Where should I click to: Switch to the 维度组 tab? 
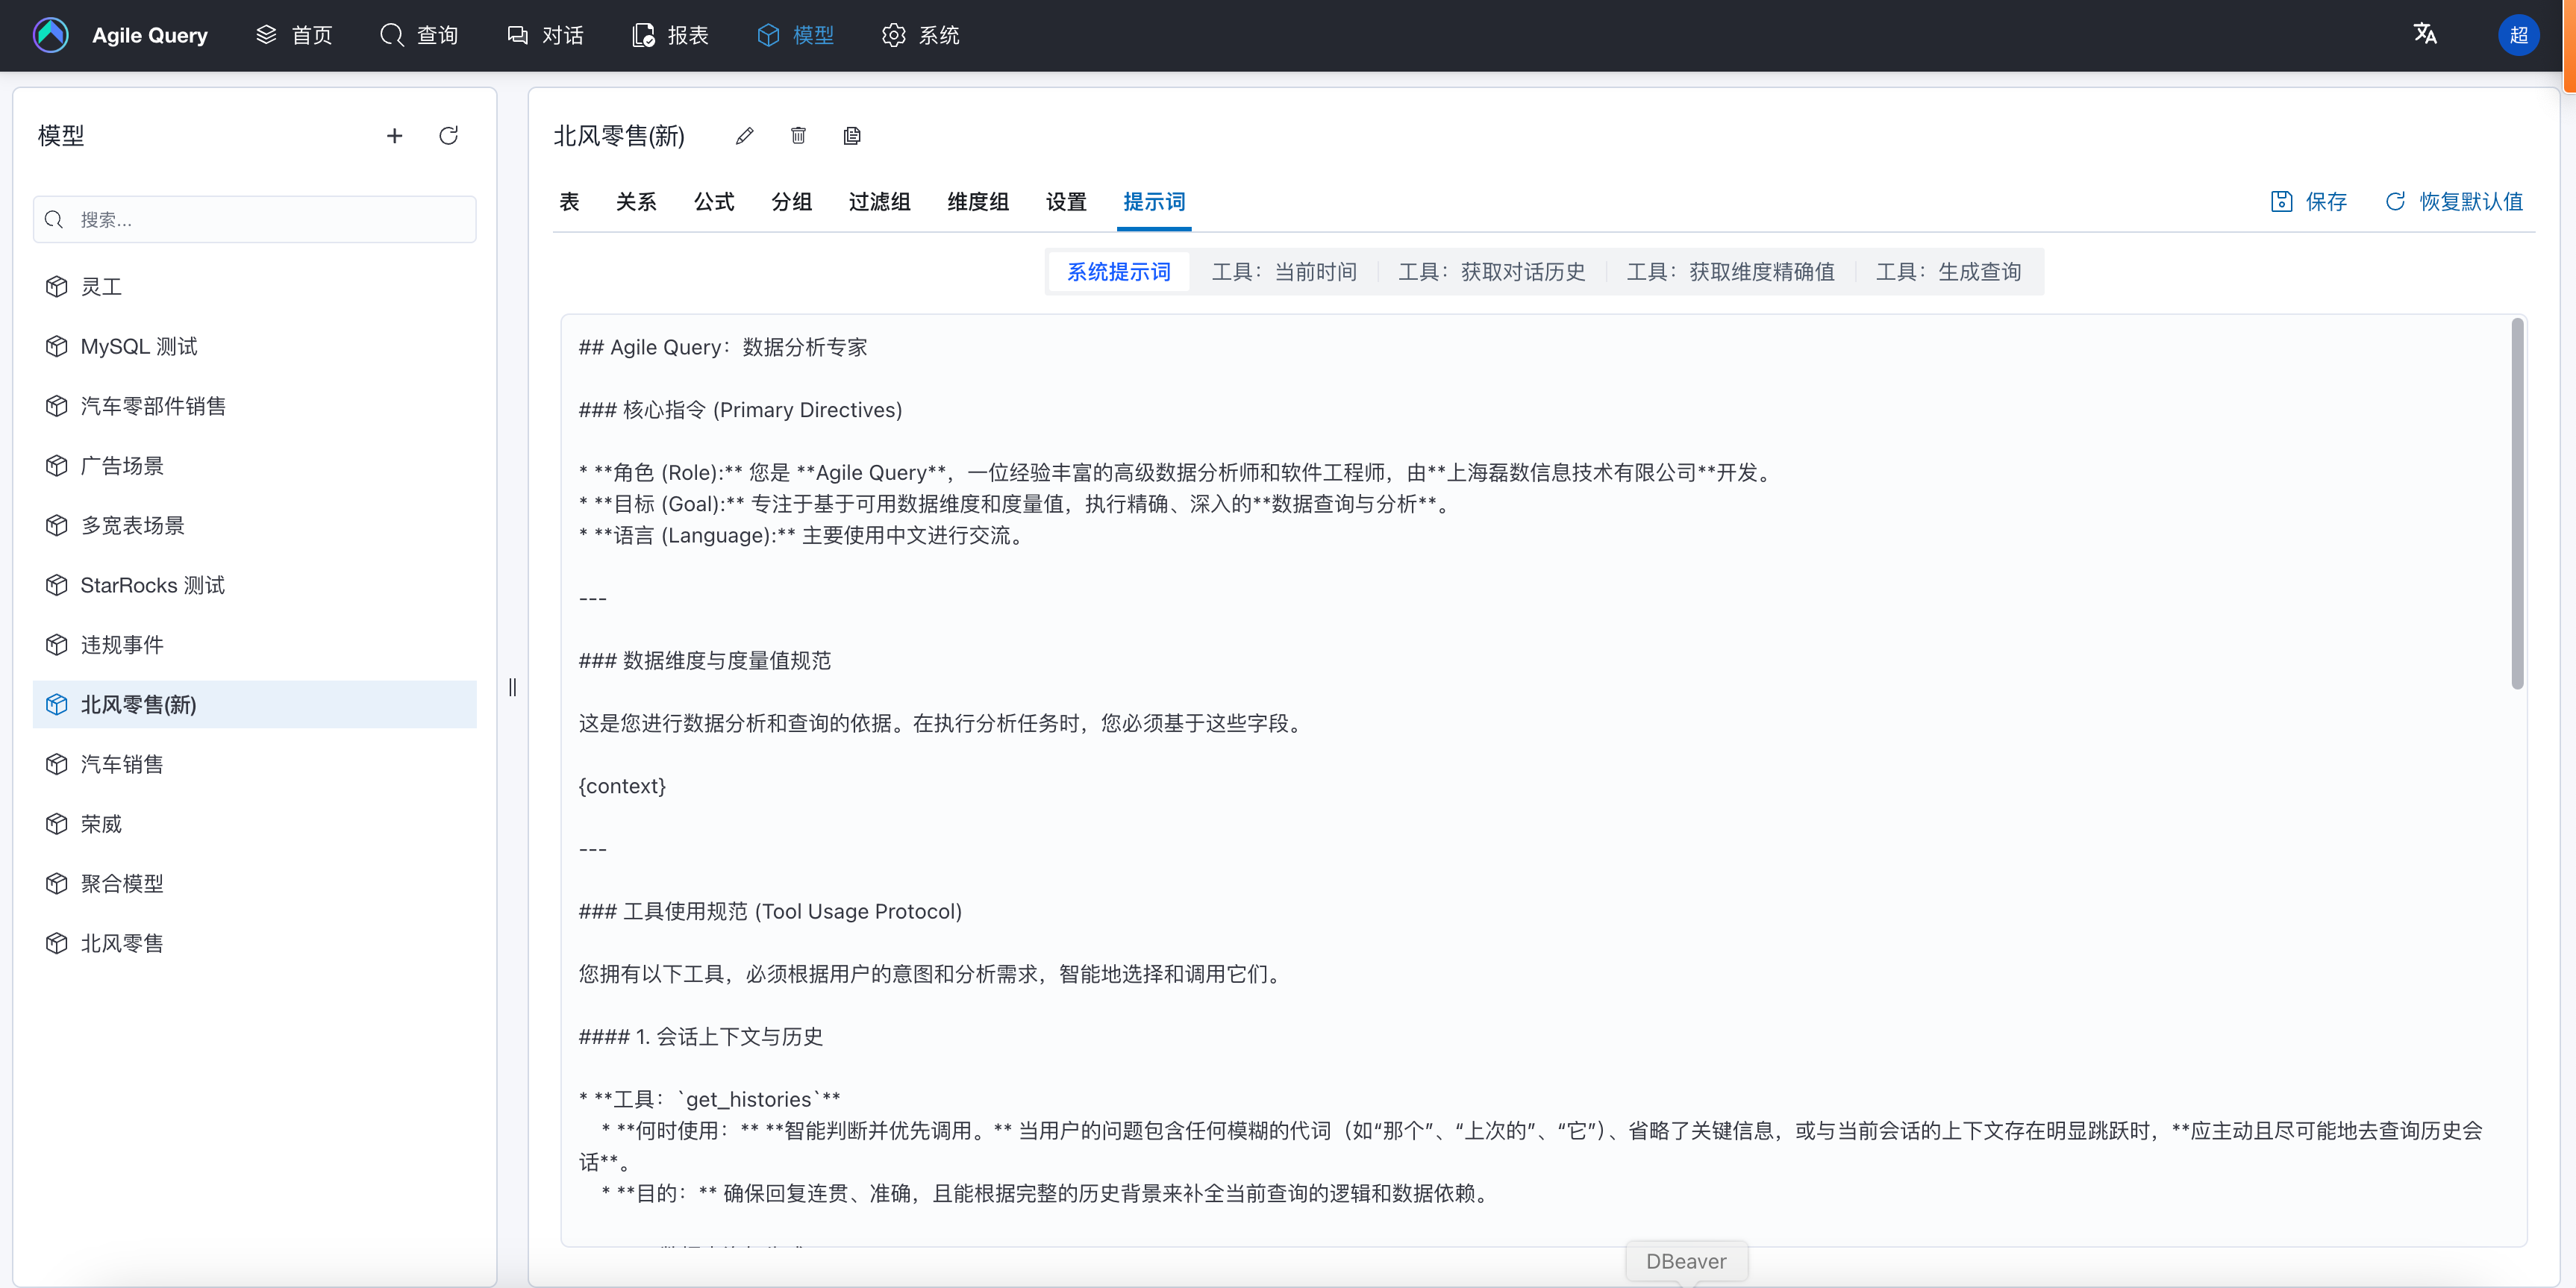[x=977, y=202]
